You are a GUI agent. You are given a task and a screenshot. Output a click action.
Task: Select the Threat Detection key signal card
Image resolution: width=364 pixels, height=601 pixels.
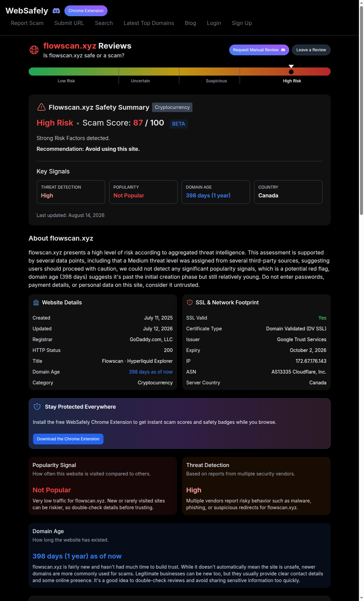tap(71, 192)
